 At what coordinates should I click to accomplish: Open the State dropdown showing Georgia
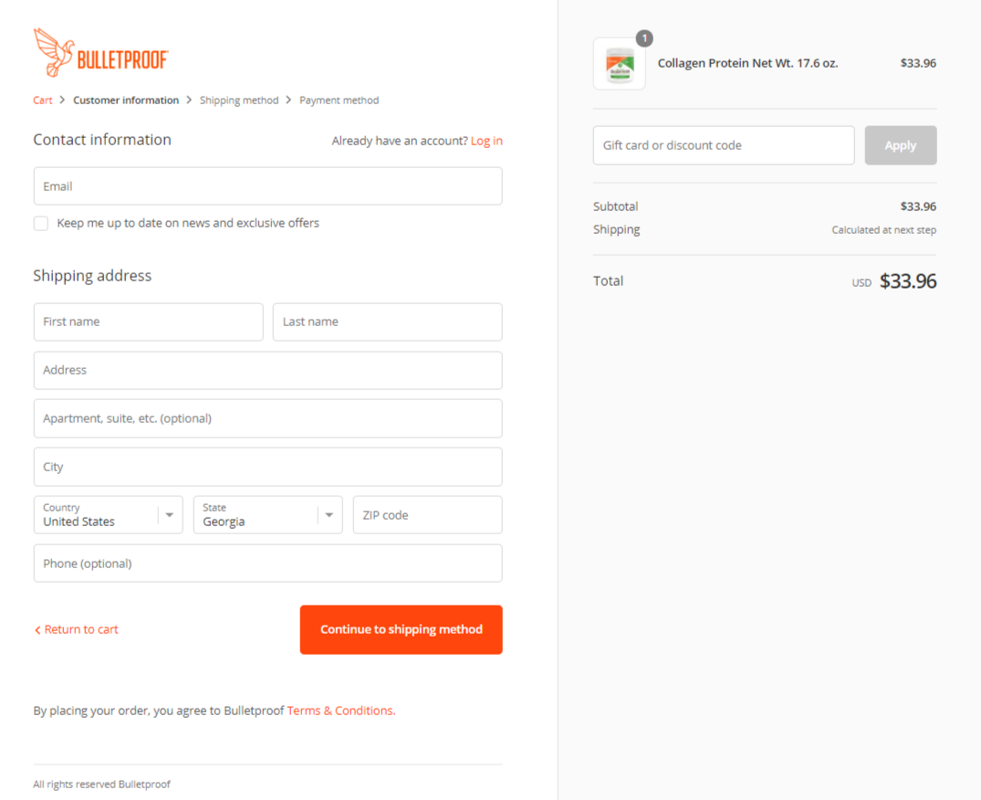pos(267,514)
